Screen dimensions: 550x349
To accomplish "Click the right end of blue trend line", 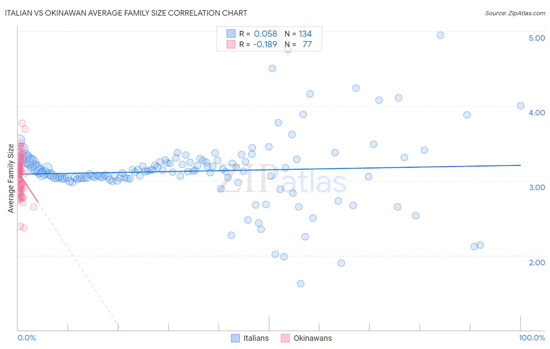I will tap(520, 165).
